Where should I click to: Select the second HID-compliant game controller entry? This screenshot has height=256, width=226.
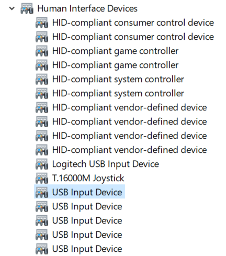(x=116, y=65)
